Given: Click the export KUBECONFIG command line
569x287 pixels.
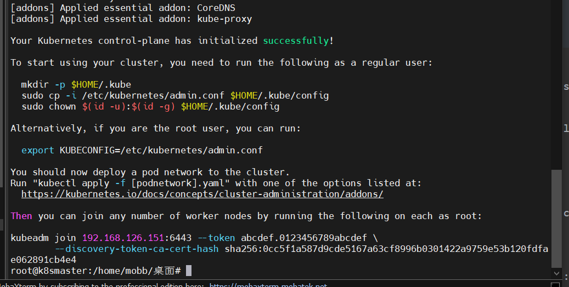Looking at the screenshot, I should pyautogui.click(x=142, y=150).
